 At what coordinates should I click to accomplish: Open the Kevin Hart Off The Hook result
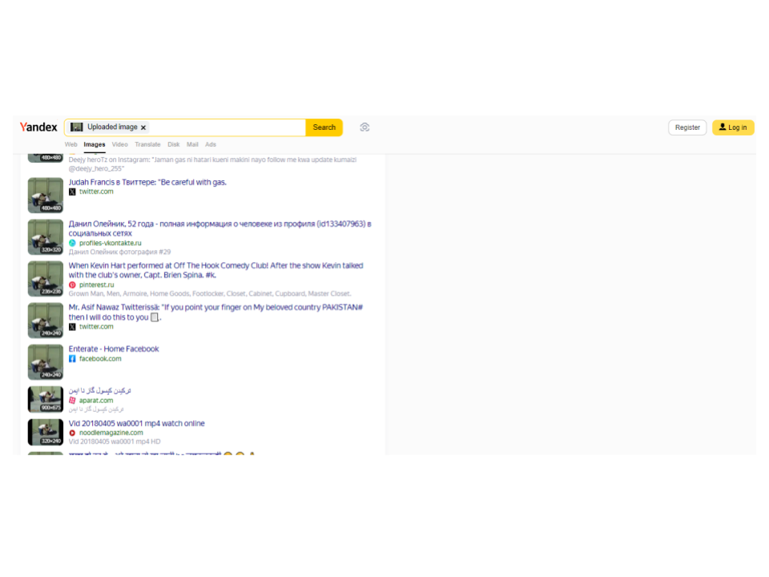pyautogui.click(x=215, y=265)
